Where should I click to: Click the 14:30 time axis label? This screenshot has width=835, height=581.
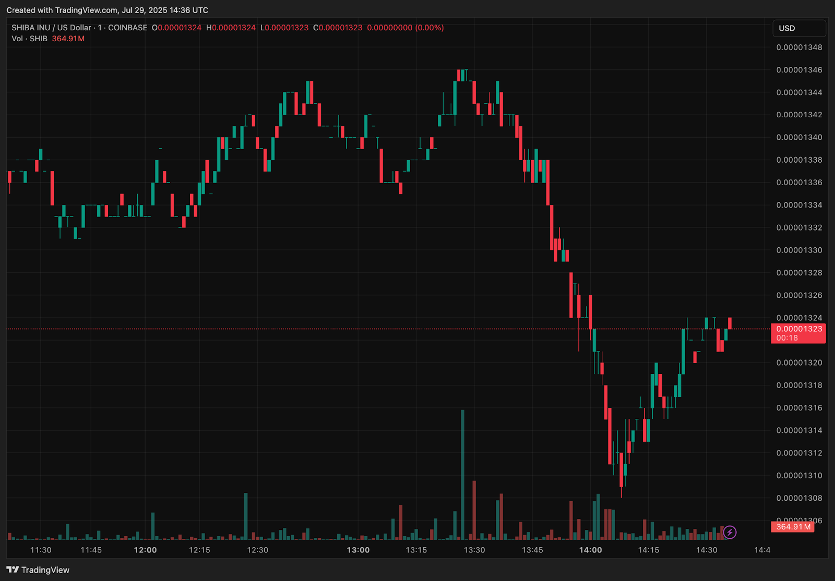click(707, 550)
